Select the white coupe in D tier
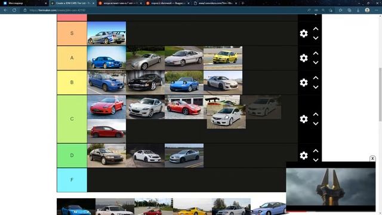Viewport: 382px width, 215px height. click(x=145, y=155)
